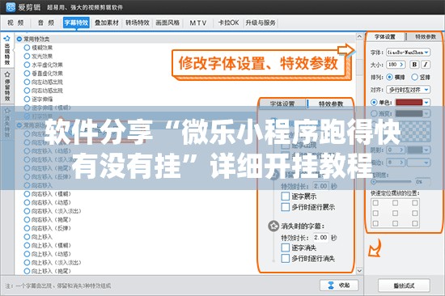445x296 pixels.
Task: Open 大小 size 180 stepper
Action: click(396, 65)
